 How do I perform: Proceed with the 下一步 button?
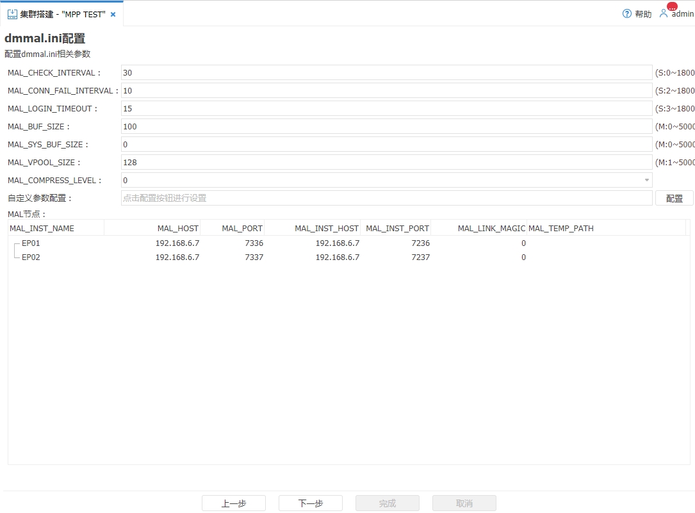pos(311,503)
